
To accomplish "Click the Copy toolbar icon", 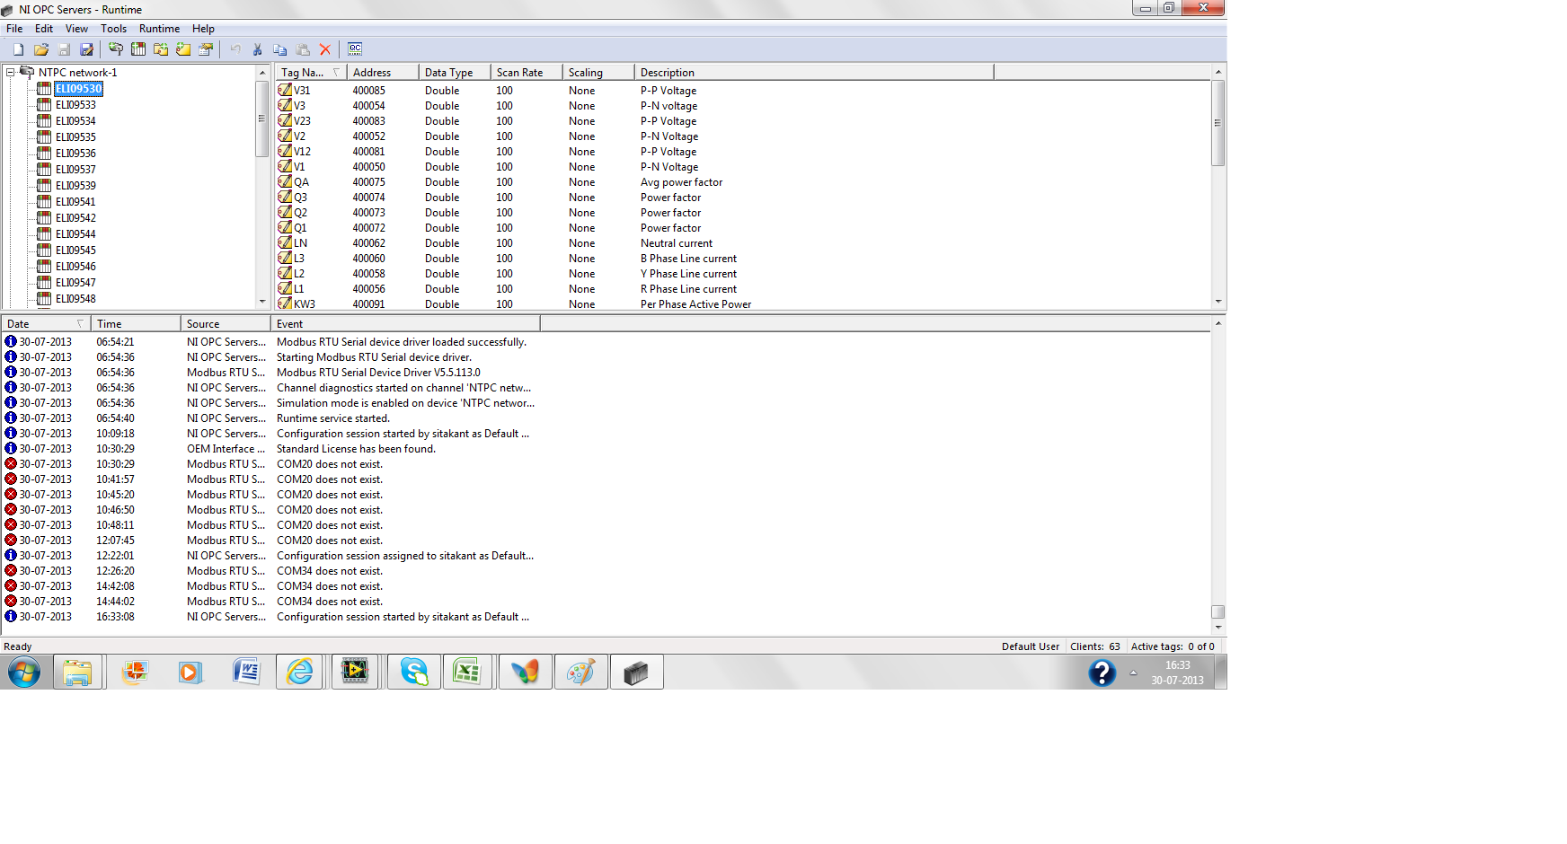I will [x=280, y=49].
